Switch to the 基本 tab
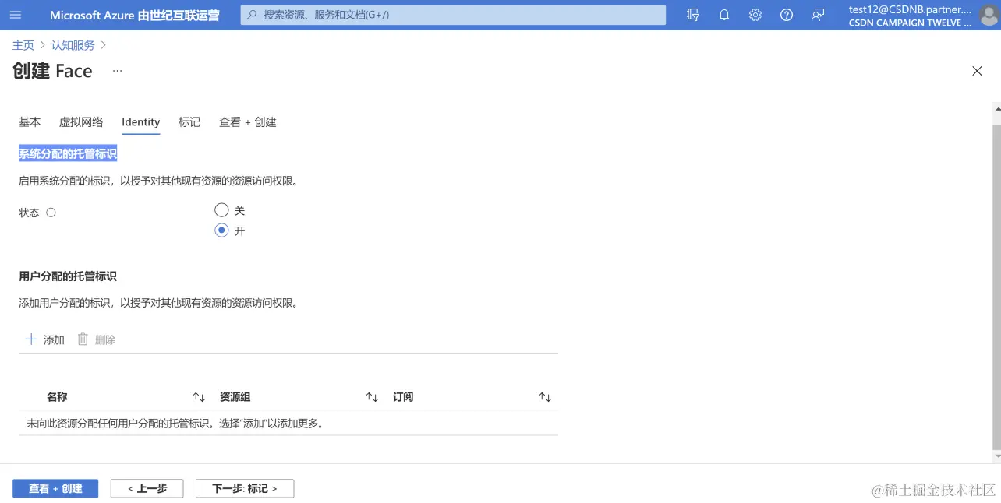 point(30,122)
